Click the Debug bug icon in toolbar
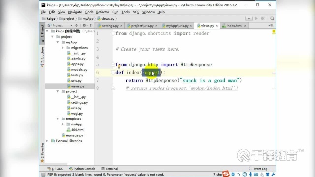The image size is (315, 177). [x=263, y=19]
